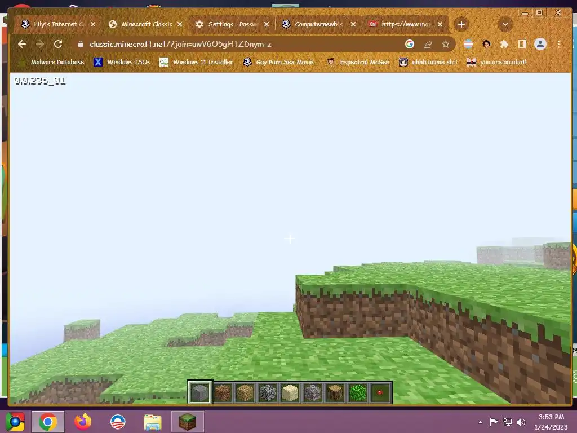Screen dimensions: 577x433
Task: Open a new browser tab
Action: (x=461, y=24)
